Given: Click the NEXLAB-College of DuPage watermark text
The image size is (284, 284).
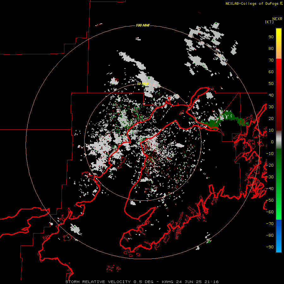Looking at the screenshot, I should coord(252,3).
